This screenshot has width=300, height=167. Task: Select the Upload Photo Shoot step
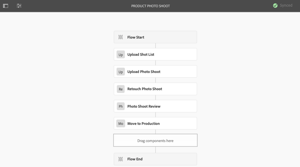click(x=155, y=72)
